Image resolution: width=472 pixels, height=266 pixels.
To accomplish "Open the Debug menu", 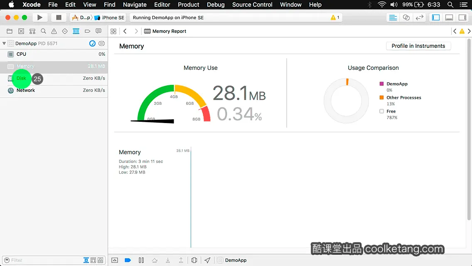I will tap(216, 5).
